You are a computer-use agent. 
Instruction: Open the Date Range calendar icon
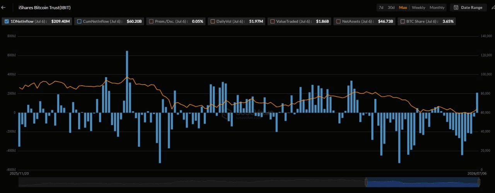tap(456, 7)
